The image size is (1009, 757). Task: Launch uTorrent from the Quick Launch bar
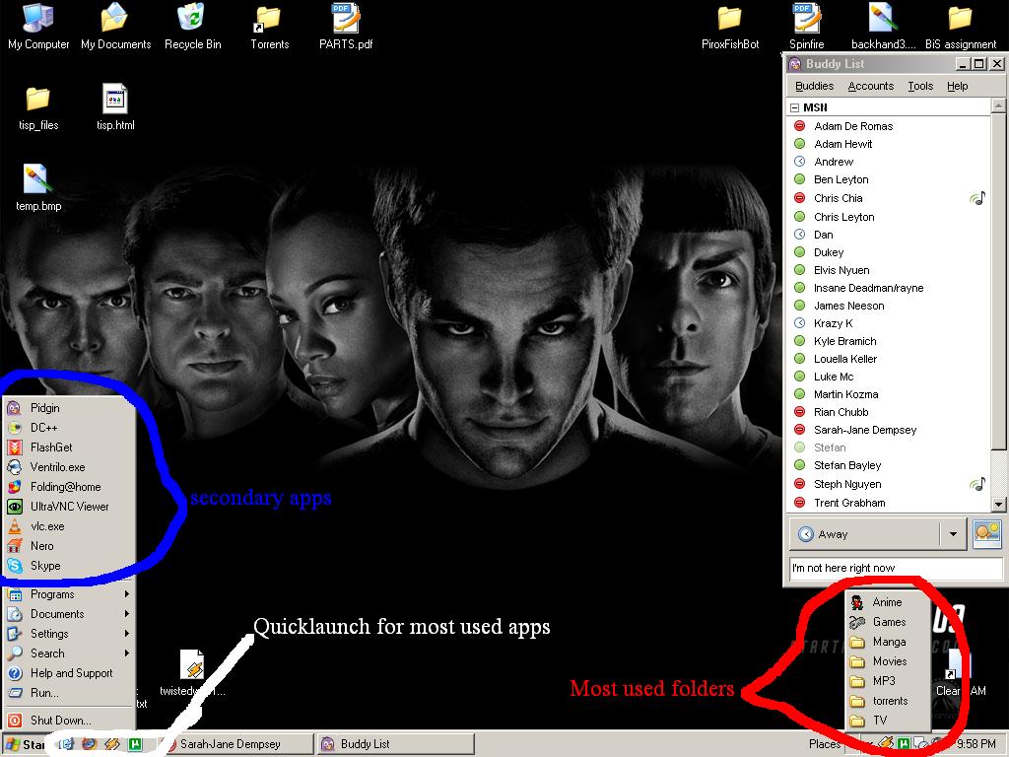[136, 745]
